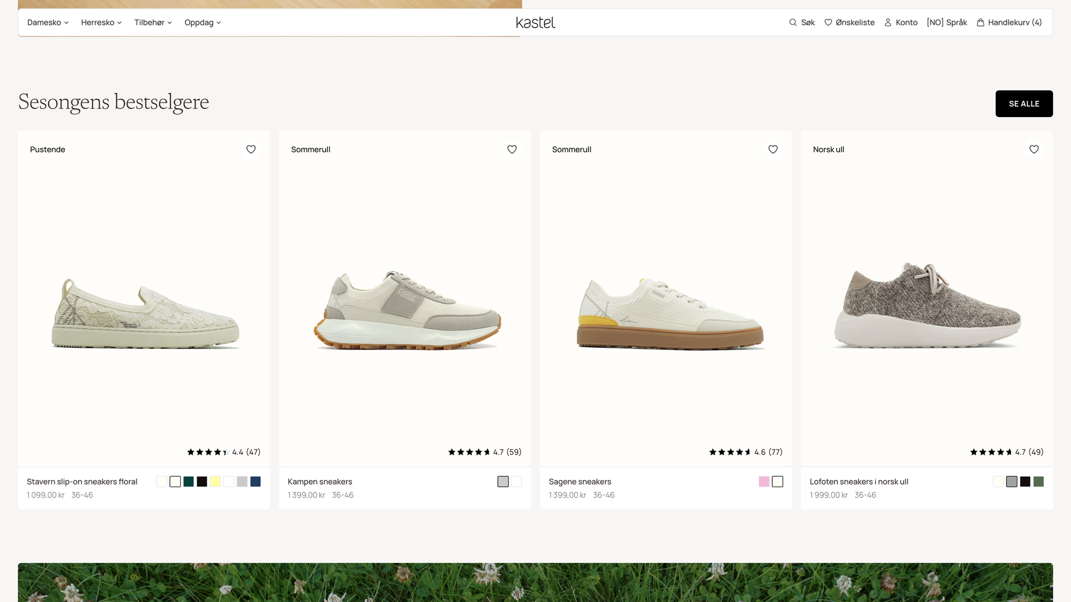
Task: Click the Sagene sneakers shoe image
Action: point(669,313)
